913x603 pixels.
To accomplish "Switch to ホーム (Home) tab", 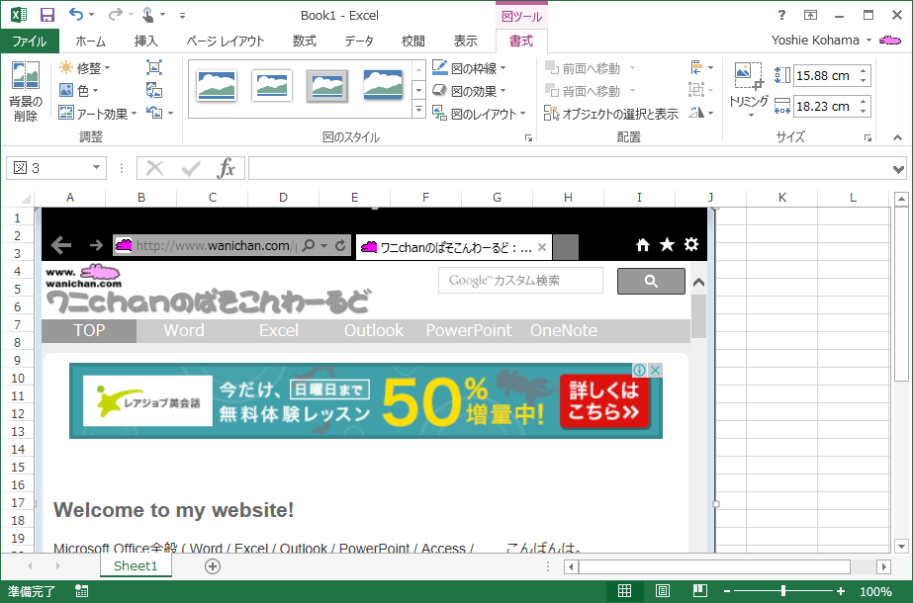I will (90, 41).
